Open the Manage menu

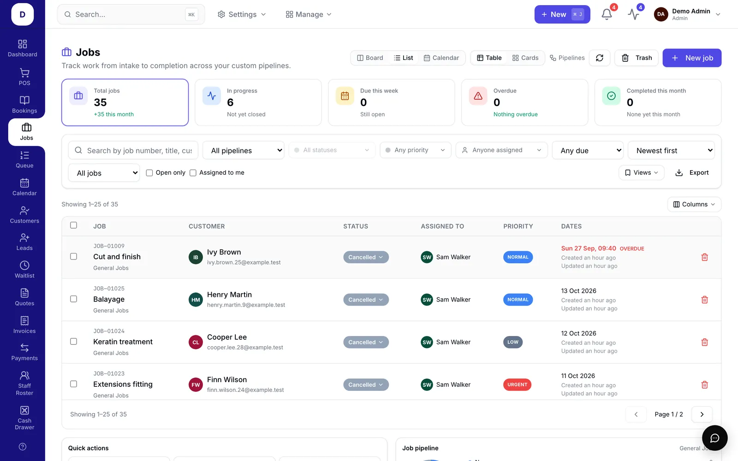(x=309, y=14)
